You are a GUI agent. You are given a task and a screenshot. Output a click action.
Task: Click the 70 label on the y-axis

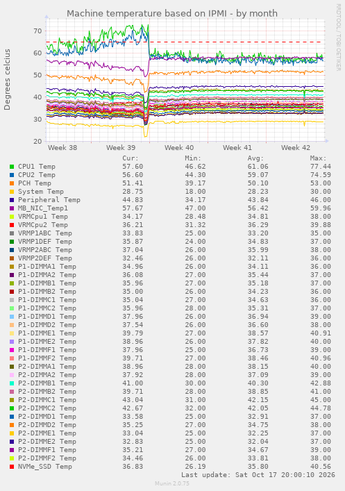pyautogui.click(x=37, y=31)
